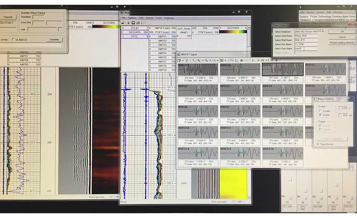Toggle the Enable checkbox in Power Control
357x218 pixels.
click(x=321, y=115)
